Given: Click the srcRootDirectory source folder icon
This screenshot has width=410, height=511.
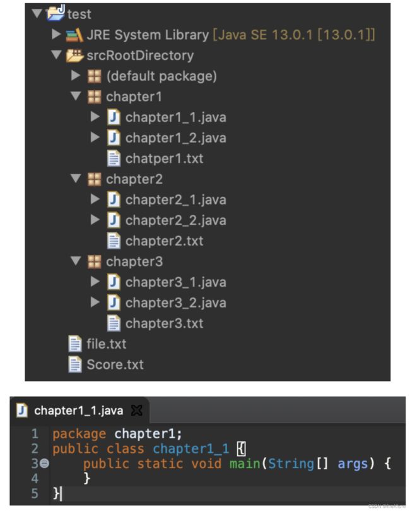Looking at the screenshot, I should click(x=75, y=56).
